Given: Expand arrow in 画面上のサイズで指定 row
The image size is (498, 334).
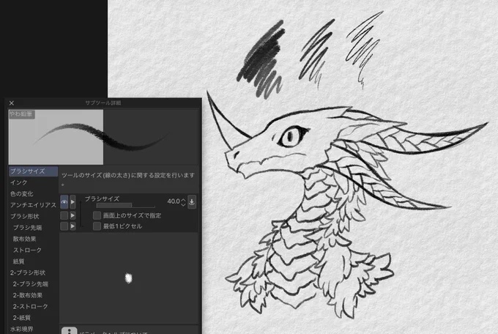Looking at the screenshot, I should click(x=73, y=215).
